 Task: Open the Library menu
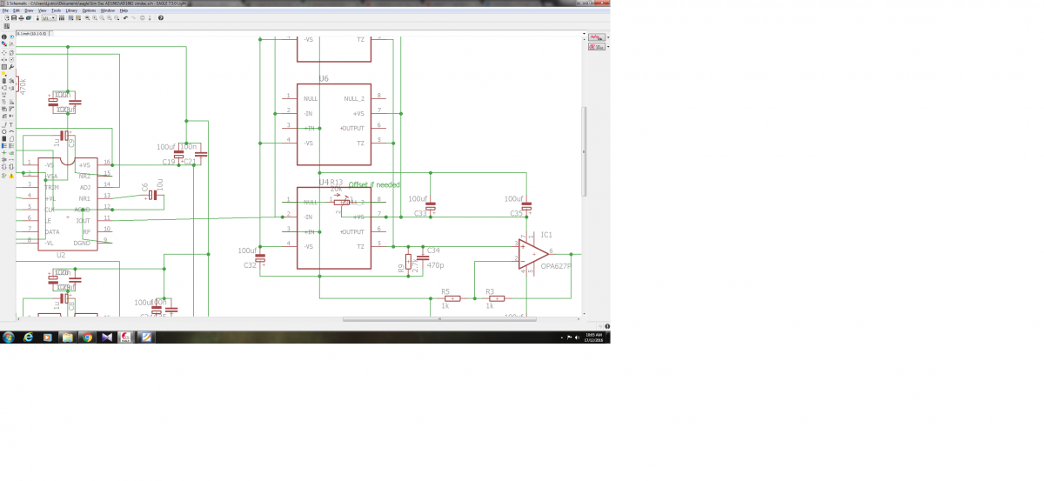[x=71, y=10]
